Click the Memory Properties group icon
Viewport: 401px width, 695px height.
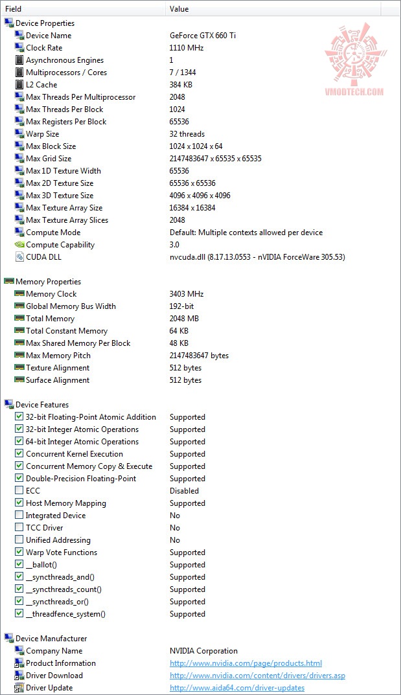point(9,281)
